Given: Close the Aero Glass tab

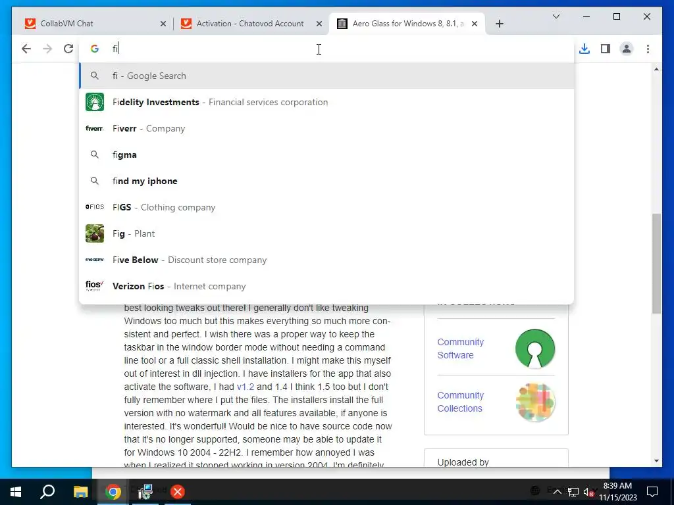Looking at the screenshot, I should point(475,24).
